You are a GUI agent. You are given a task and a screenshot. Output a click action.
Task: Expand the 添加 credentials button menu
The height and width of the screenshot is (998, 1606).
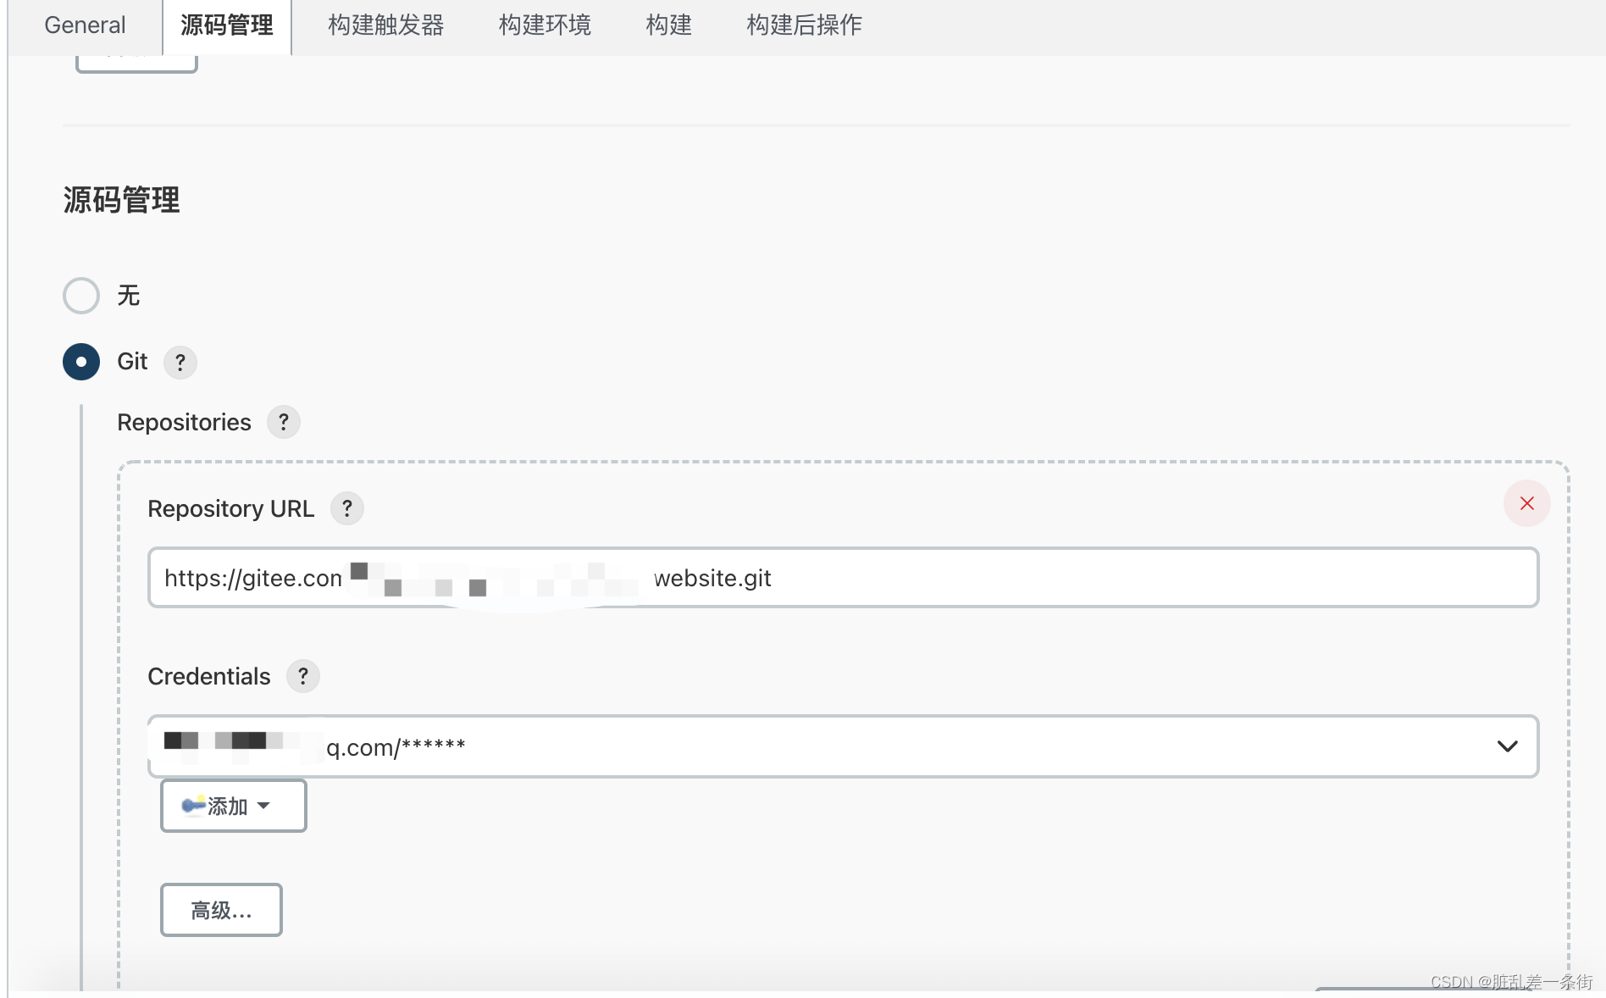point(234,806)
